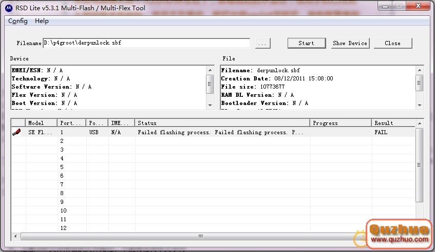Click the device list vertical scrollbar thumb
The image size is (435, 252).
(420, 165)
